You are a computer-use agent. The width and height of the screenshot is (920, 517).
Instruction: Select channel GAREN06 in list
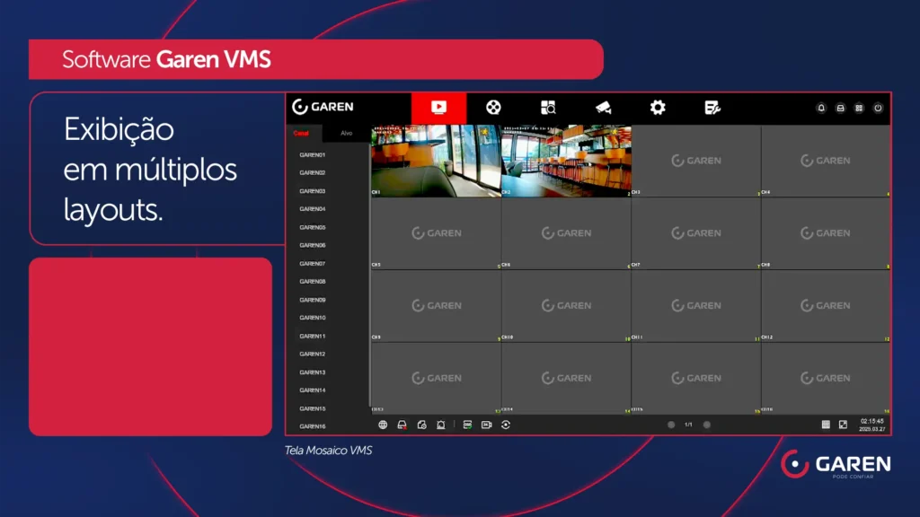(x=312, y=246)
